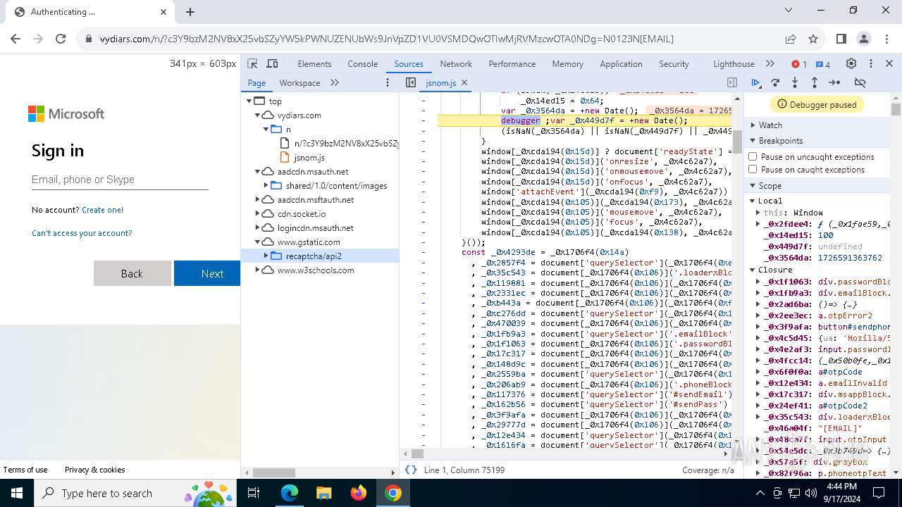Open DevTools settings gear
902x507 pixels.
pyautogui.click(x=851, y=63)
